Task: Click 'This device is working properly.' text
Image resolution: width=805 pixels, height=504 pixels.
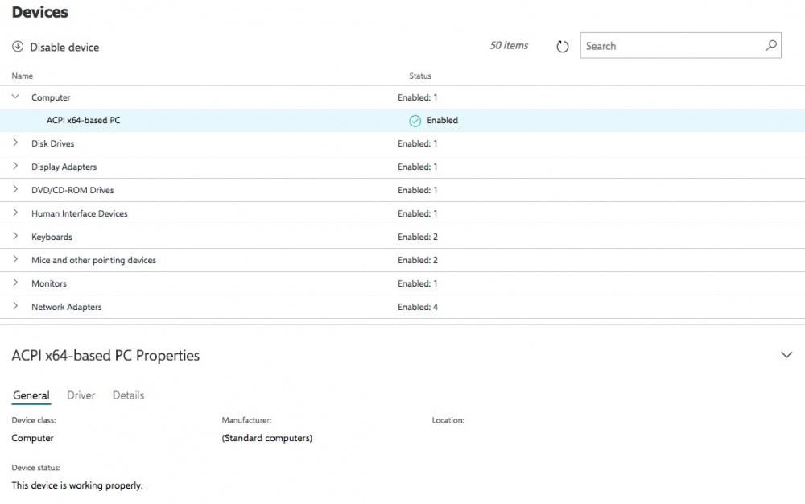Action: (77, 485)
